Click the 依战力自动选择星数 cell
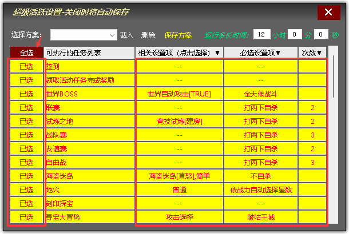Viewport: 349px width, 234px height. pos(261,190)
